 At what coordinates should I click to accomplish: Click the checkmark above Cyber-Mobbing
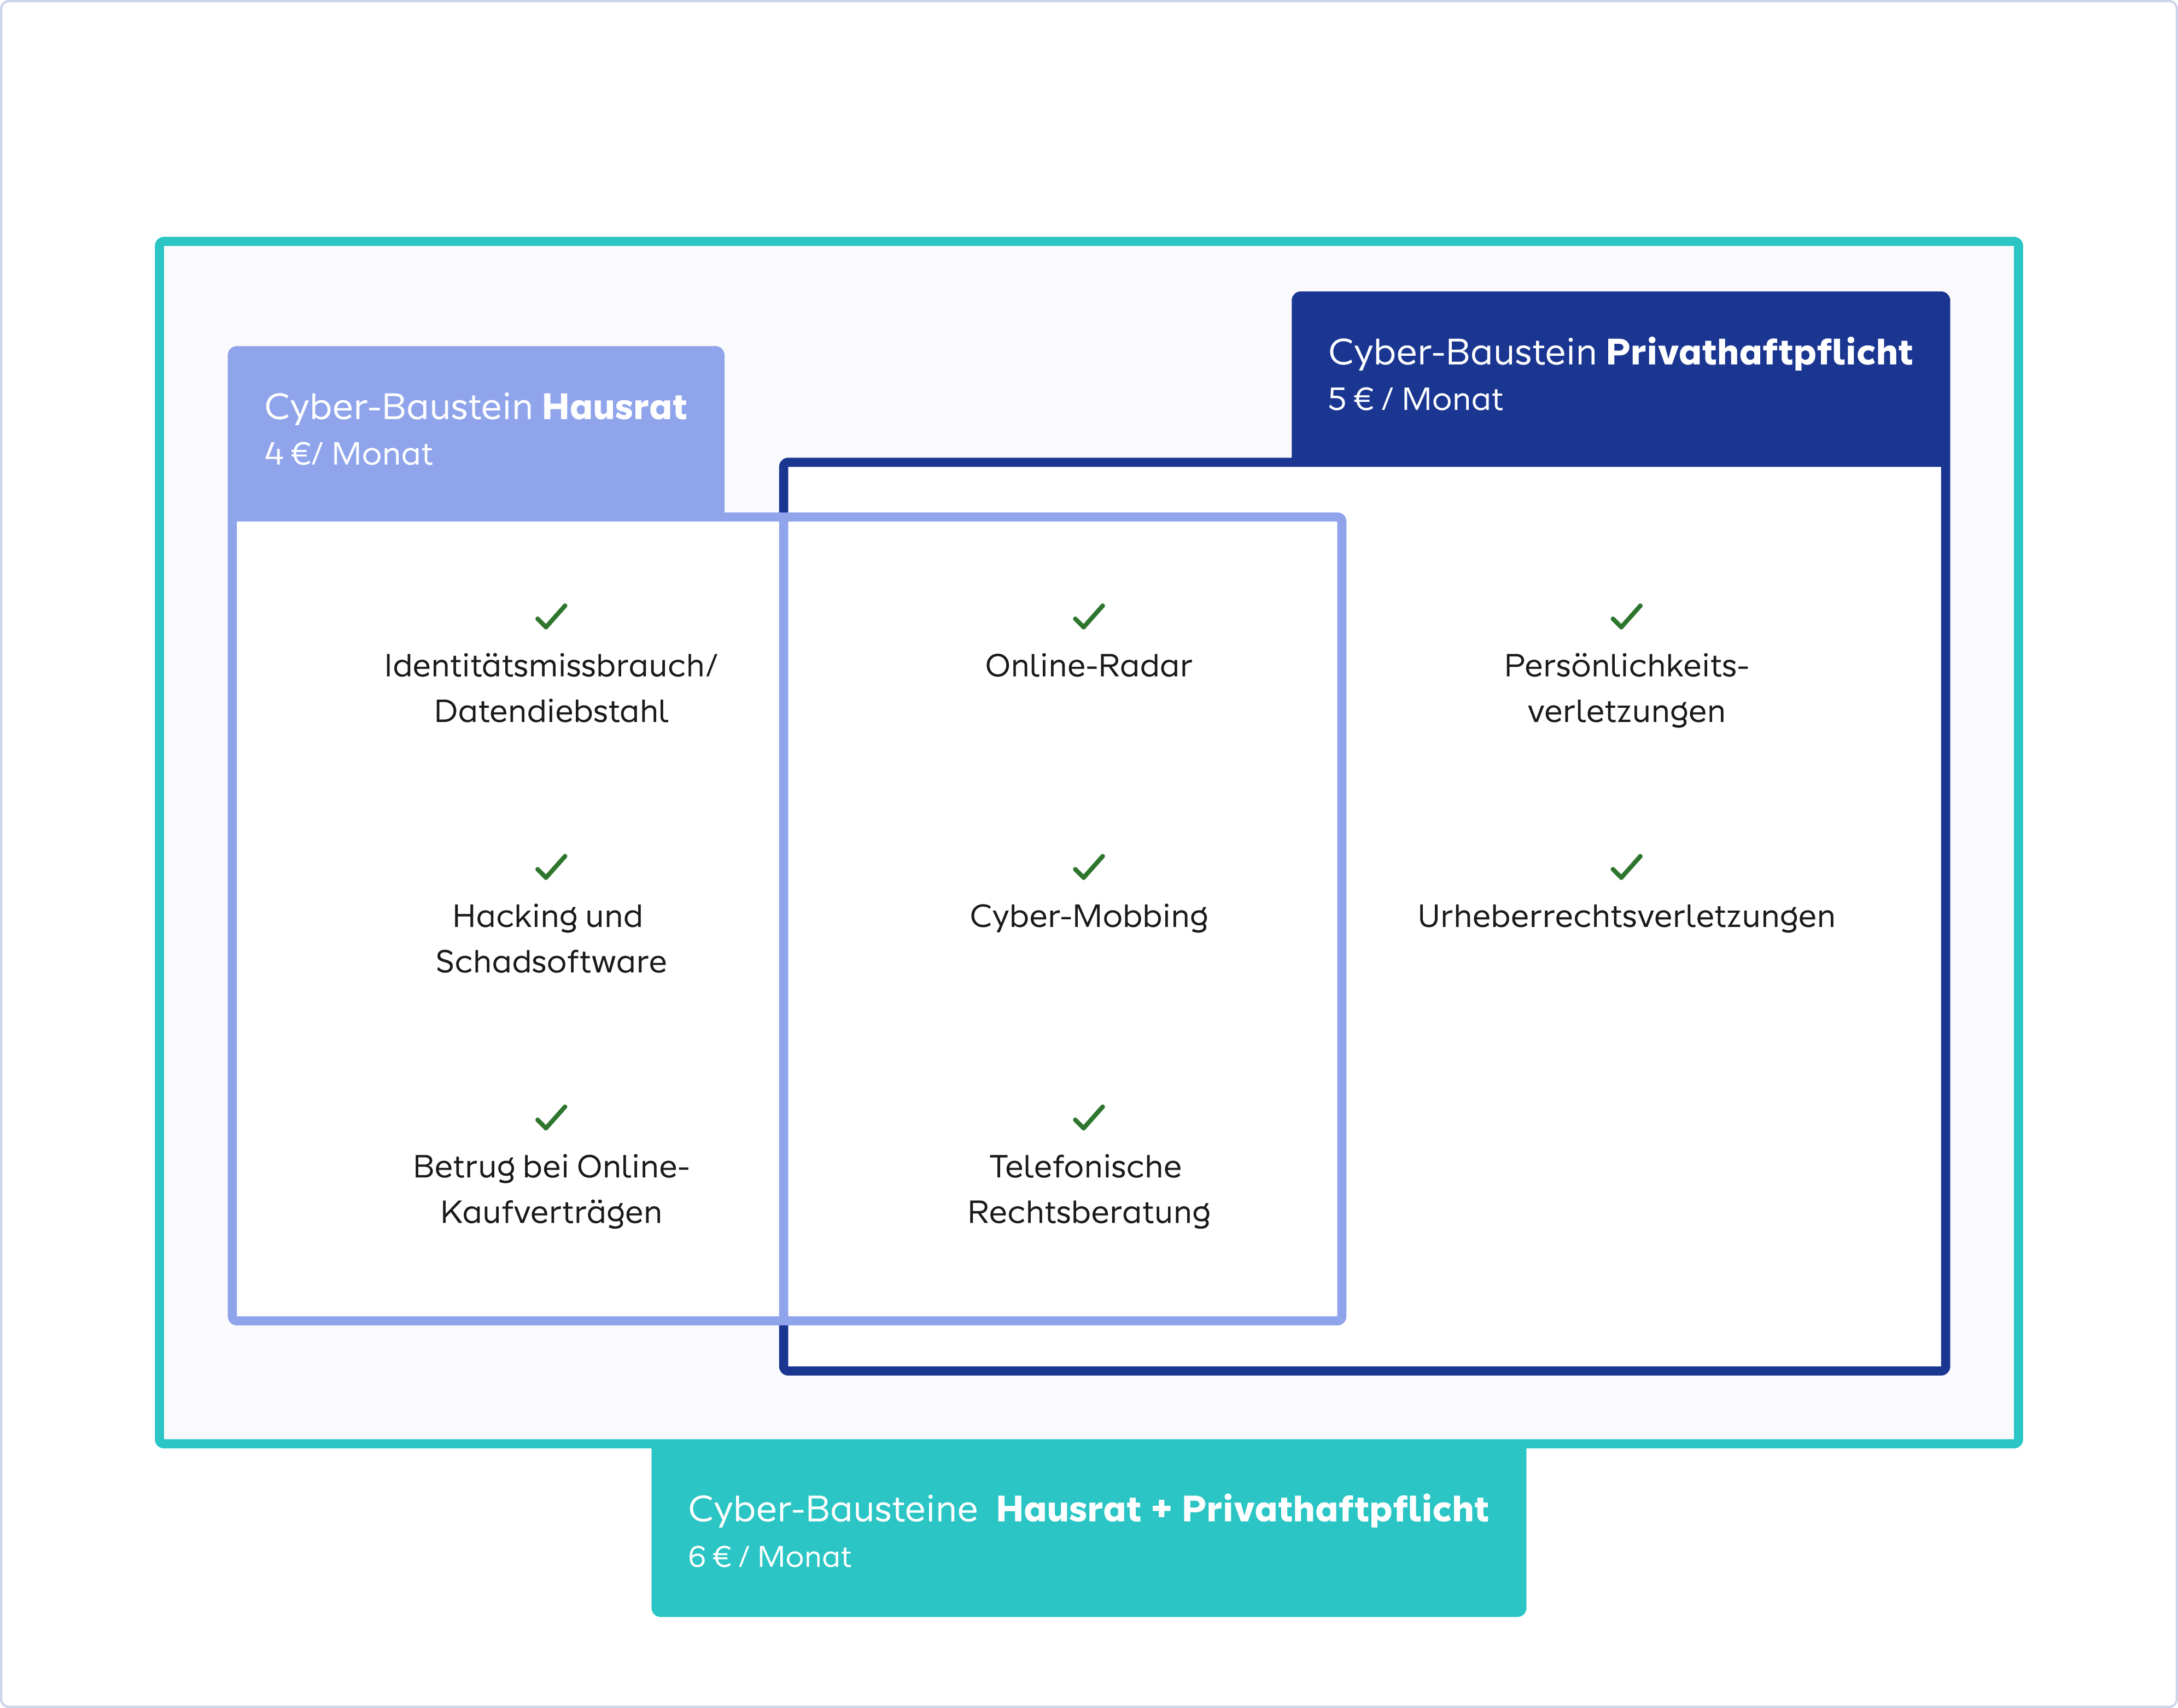[x=1089, y=866]
